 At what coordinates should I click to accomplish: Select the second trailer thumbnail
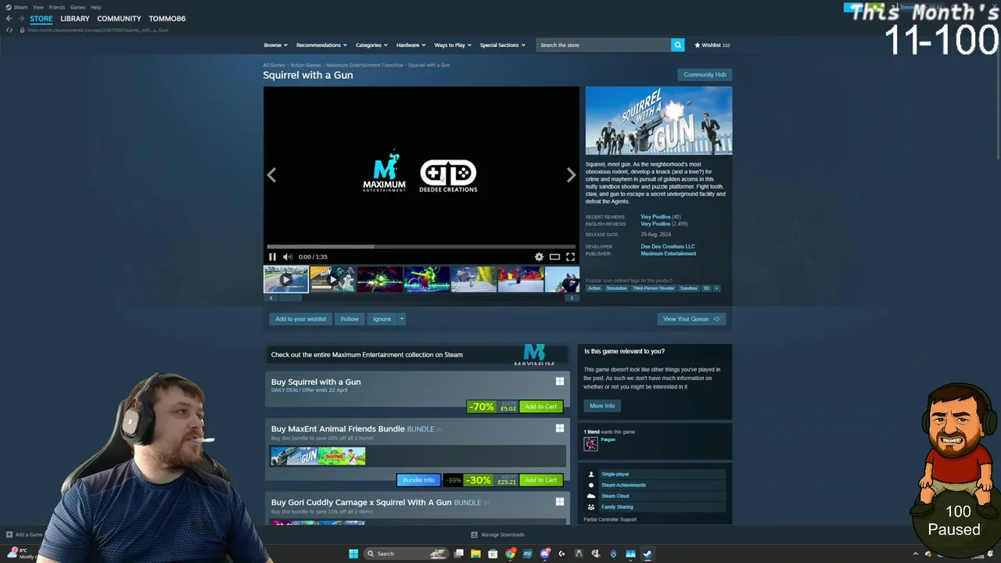332,279
